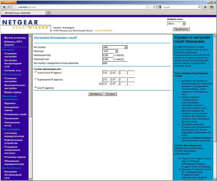Open 'Резервное копирование настроек' menu item

[12, 150]
